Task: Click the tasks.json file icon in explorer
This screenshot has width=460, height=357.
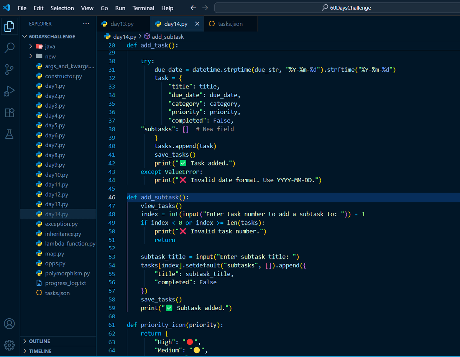Action: 39,293
